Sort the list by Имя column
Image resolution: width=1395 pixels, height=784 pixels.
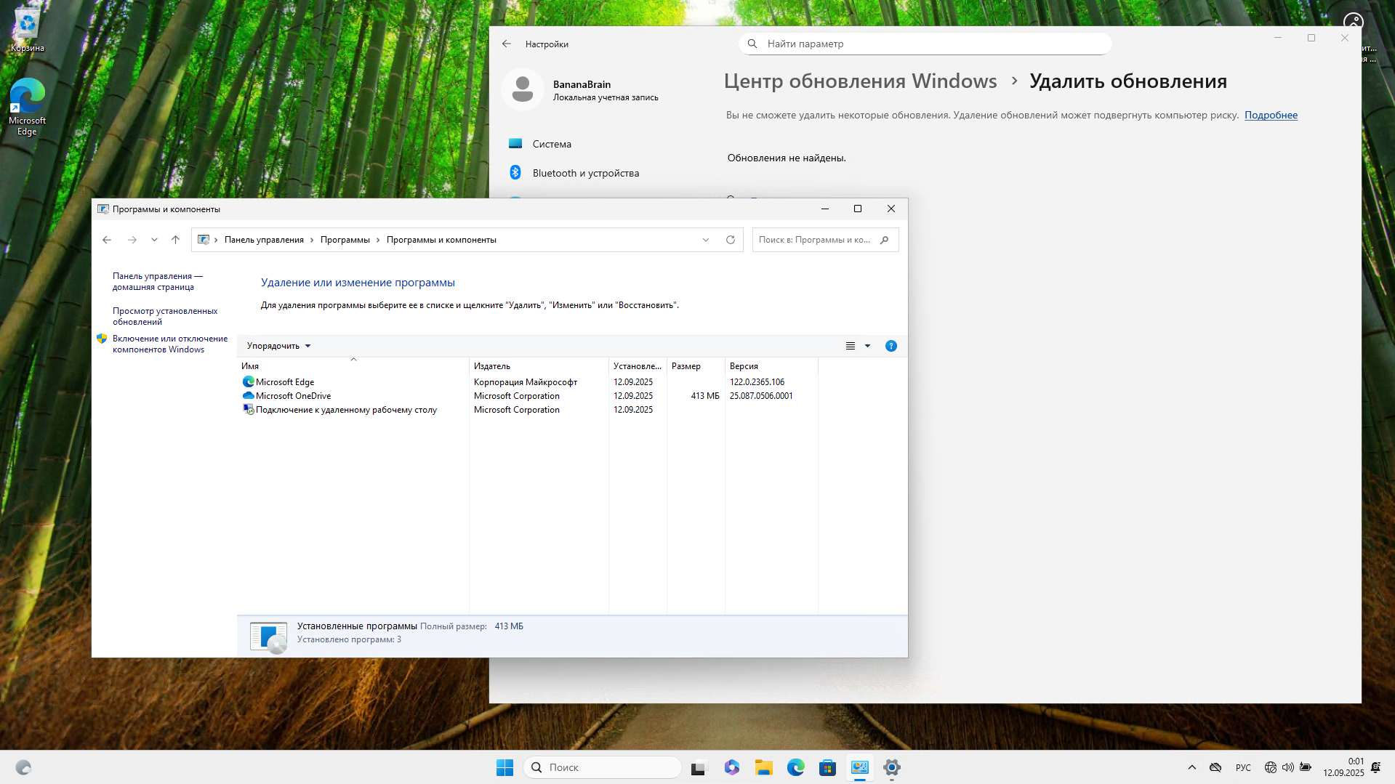click(353, 366)
